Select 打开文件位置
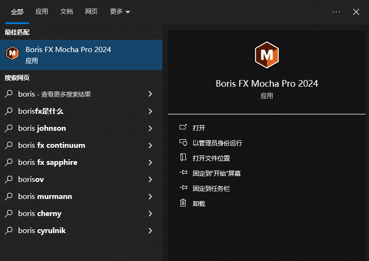Viewport: 369px width, 261px height. click(x=211, y=158)
